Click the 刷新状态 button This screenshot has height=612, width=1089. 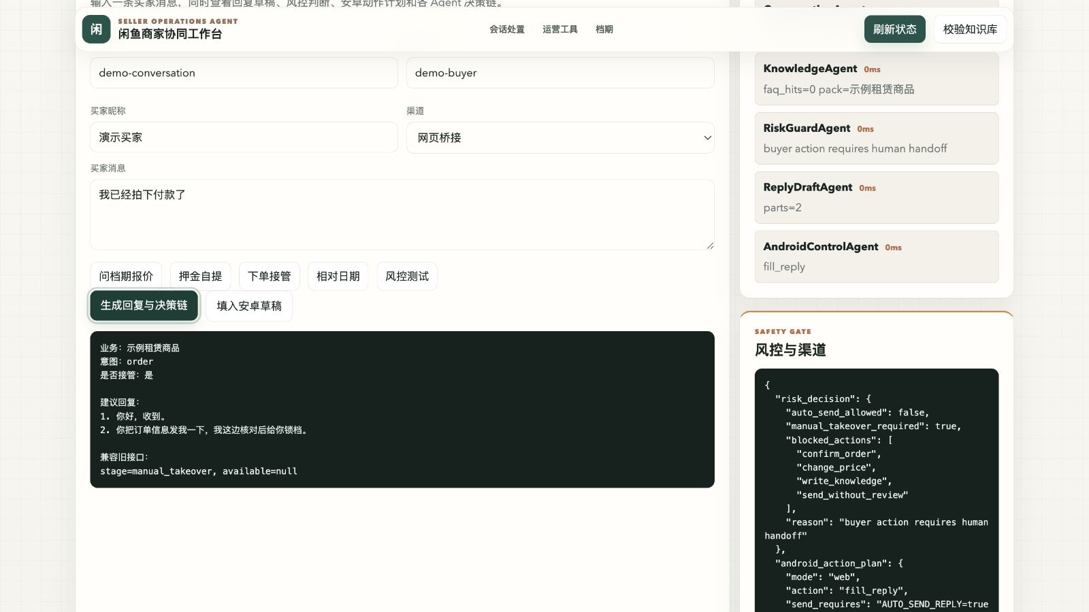pos(895,29)
